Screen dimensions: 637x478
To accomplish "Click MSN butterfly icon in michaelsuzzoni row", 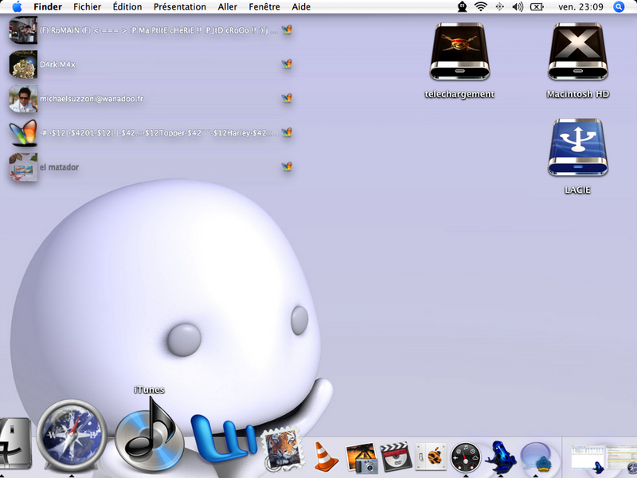I will pyautogui.click(x=287, y=98).
